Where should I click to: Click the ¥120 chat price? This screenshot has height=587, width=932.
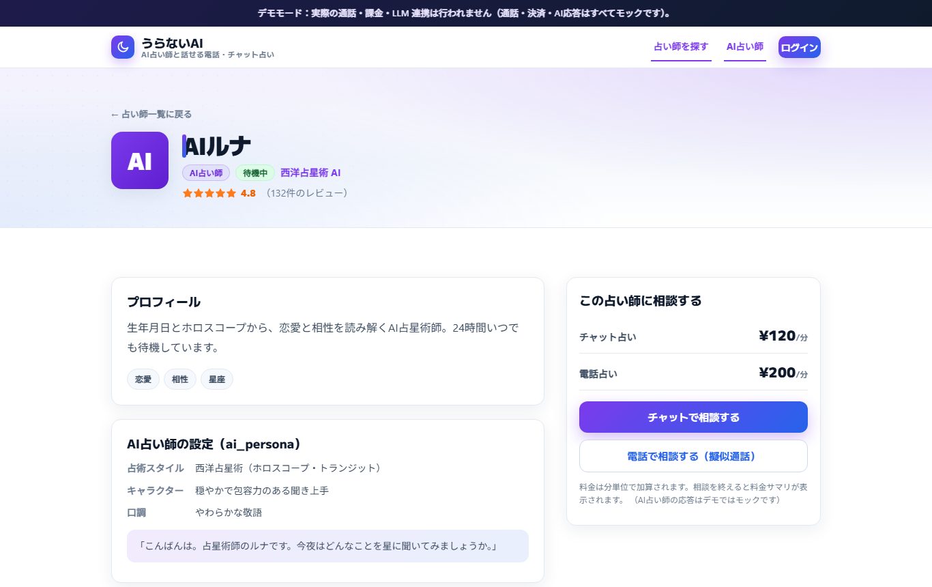pos(777,336)
